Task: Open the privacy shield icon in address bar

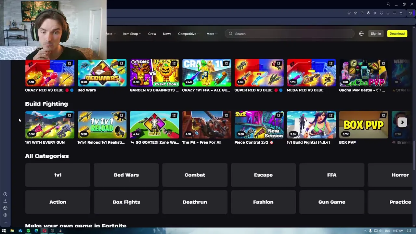Action: [362, 13]
